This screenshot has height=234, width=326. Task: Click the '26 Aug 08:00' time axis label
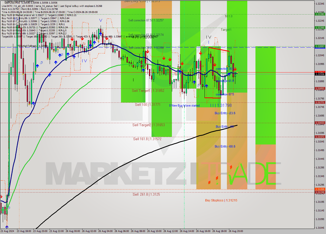click(x=138, y=231)
